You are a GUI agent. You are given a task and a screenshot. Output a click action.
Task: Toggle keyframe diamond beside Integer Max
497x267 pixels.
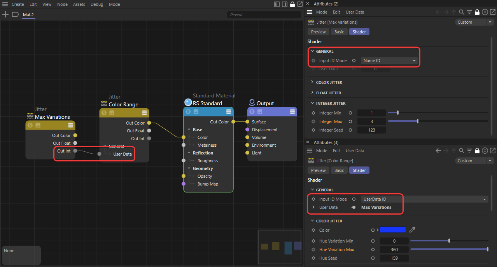pos(313,122)
